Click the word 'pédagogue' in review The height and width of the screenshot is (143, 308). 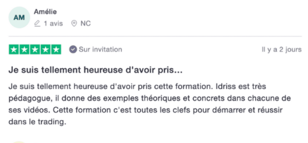[x=30, y=98]
